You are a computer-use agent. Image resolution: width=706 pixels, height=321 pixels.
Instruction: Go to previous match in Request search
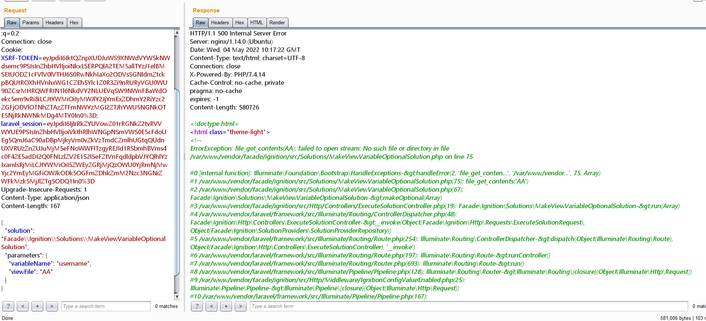point(23,306)
